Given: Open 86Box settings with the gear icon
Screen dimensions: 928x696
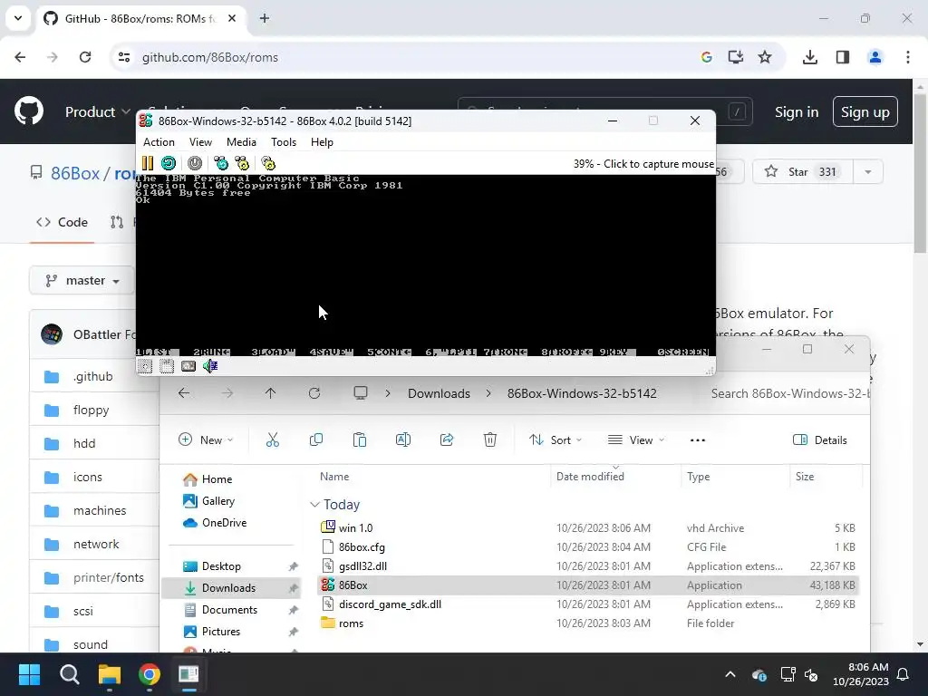Looking at the screenshot, I should point(268,163).
